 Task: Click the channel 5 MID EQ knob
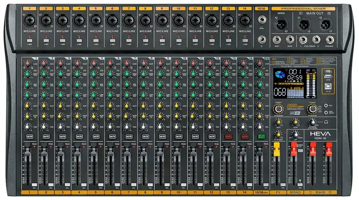click(93, 84)
